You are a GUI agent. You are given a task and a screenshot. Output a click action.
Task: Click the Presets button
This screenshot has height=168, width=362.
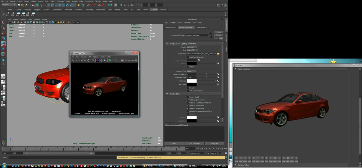click(x=218, y=35)
